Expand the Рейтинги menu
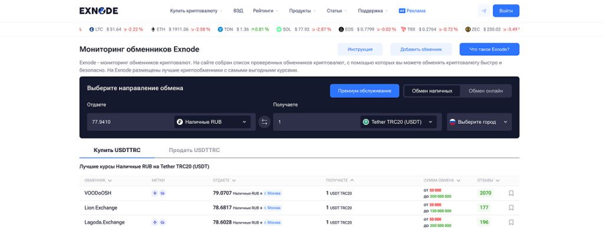Image resolution: width=604 pixels, height=228 pixels. (266, 11)
